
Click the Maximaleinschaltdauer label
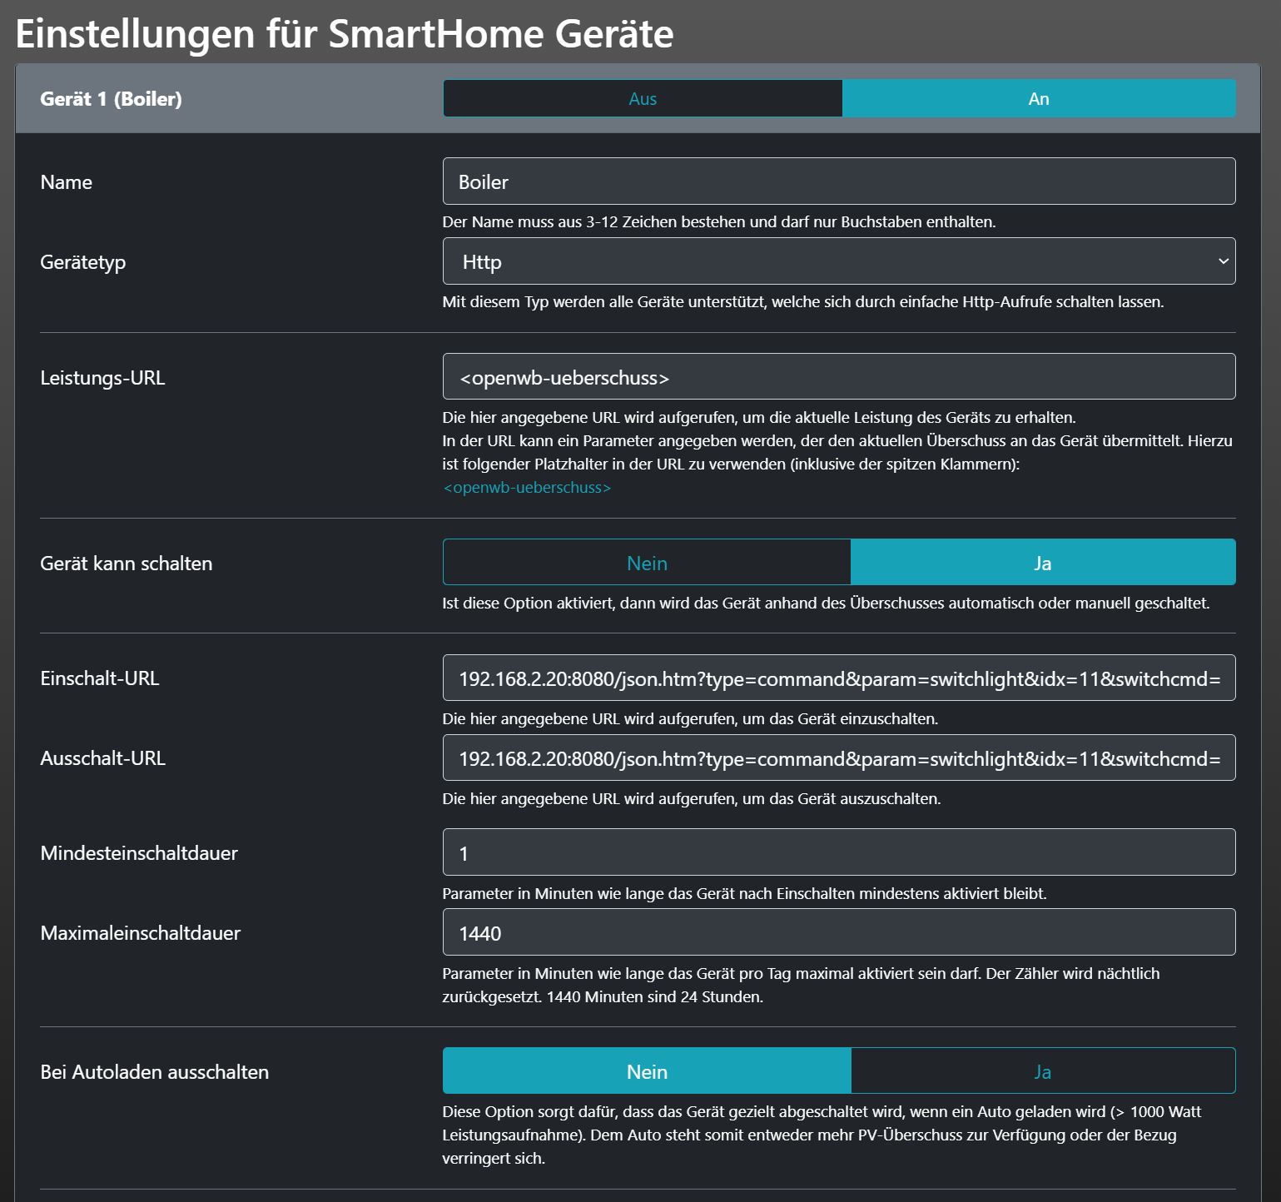[140, 933]
